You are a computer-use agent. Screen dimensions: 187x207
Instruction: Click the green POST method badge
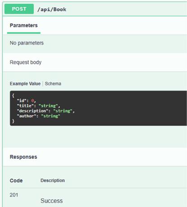(x=19, y=9)
